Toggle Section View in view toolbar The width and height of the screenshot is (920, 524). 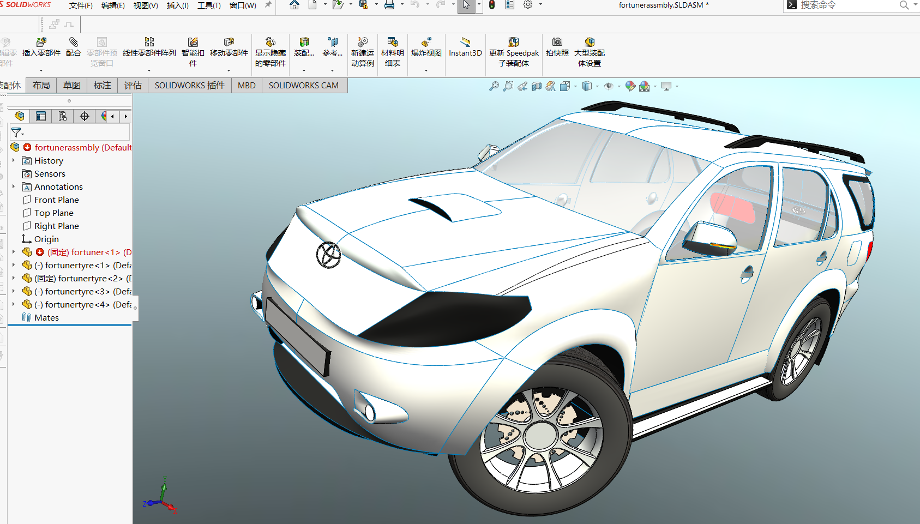[x=537, y=86]
